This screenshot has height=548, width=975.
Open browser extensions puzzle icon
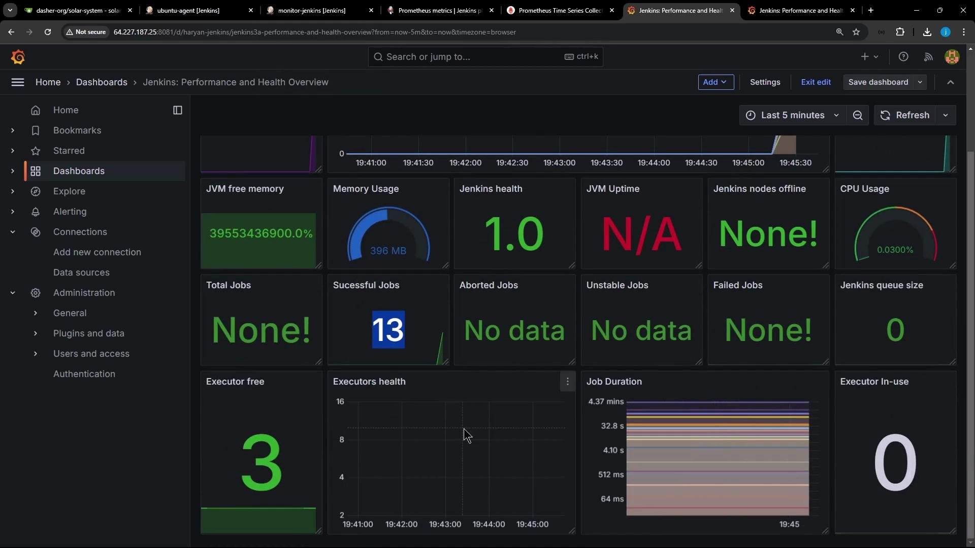click(900, 32)
